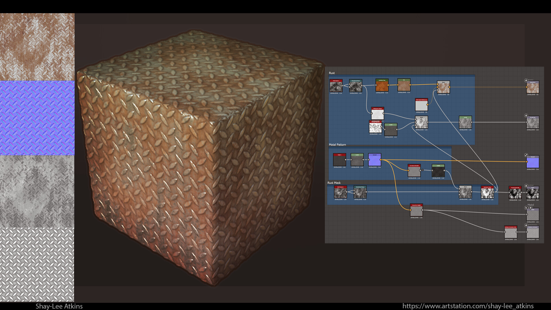Click the sphere icon above the Ambient_Occlusion output
This screenshot has width=551, height=310.
coord(526,225)
